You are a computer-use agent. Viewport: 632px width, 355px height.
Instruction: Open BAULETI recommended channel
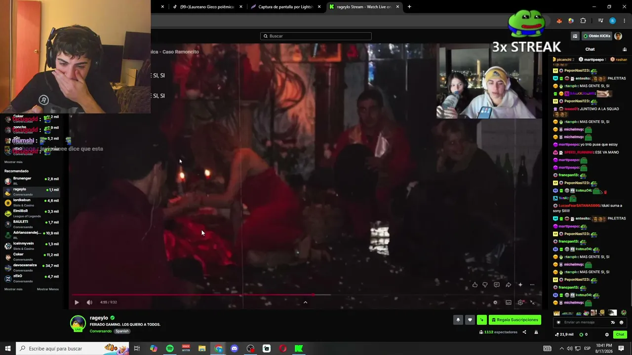32,224
